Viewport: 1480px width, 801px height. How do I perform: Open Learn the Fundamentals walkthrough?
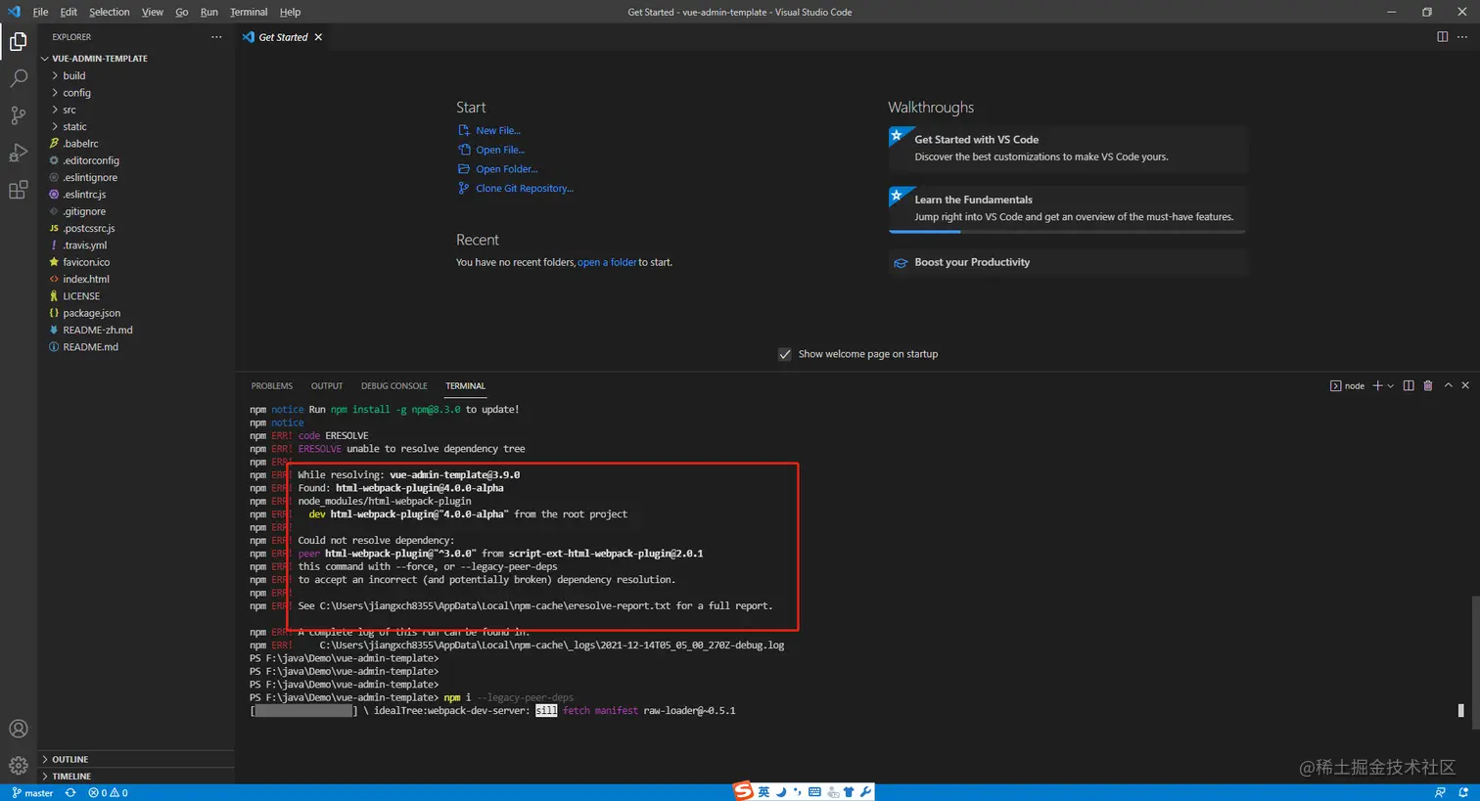tap(1068, 208)
